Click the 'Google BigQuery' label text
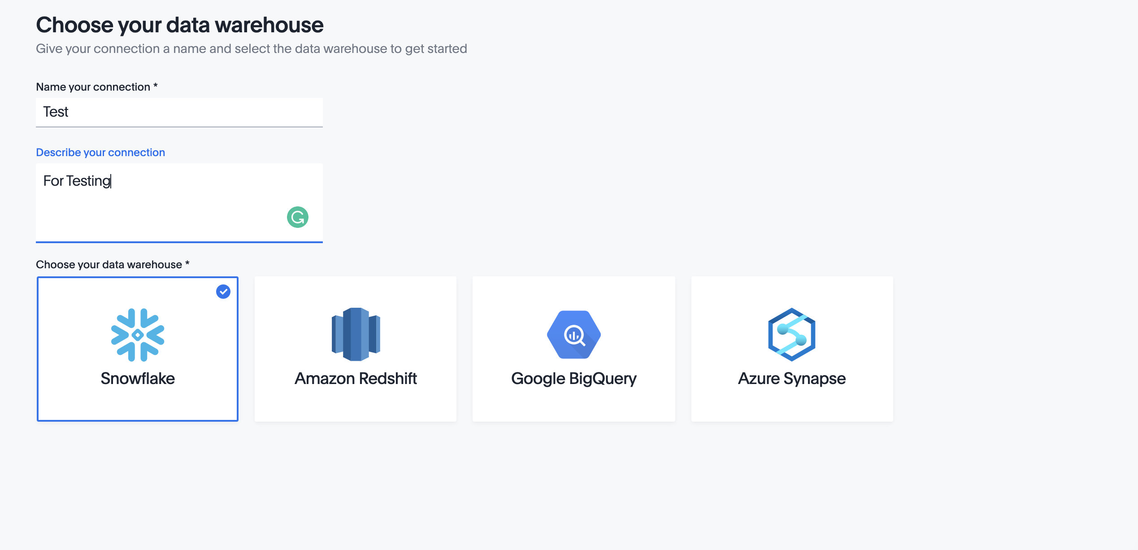 click(x=573, y=378)
